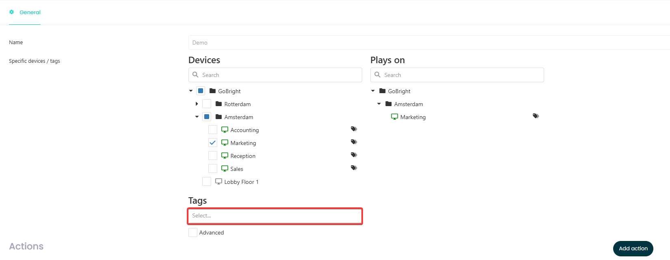Collapse GoBright folder in Plays on tree
The width and height of the screenshot is (670, 260).
click(x=373, y=91)
